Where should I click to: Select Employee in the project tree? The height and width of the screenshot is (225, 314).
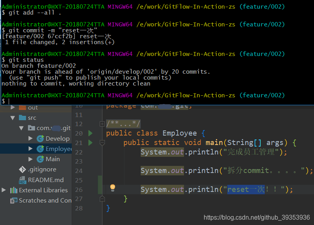coord(59,149)
